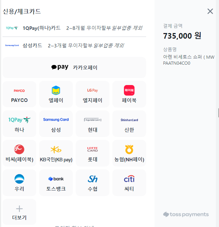Select Lotte Card 롯데 tile
This screenshot has width=219, height=227.
point(93,153)
